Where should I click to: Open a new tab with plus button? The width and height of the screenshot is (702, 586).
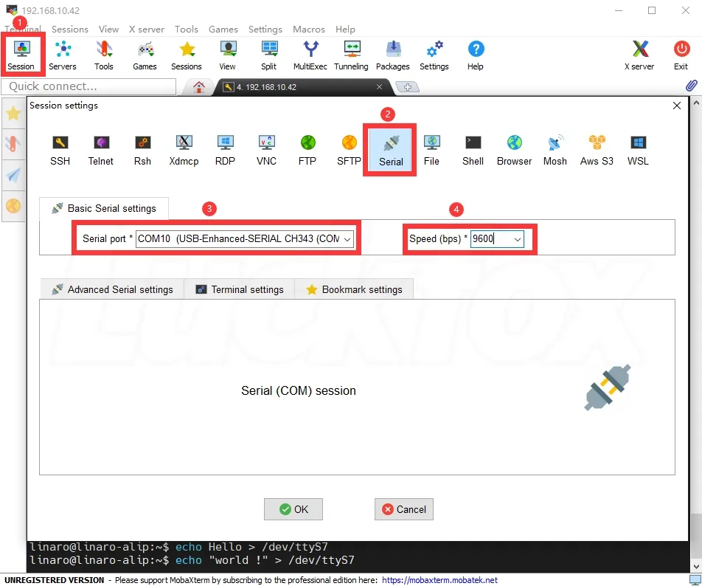tap(407, 87)
